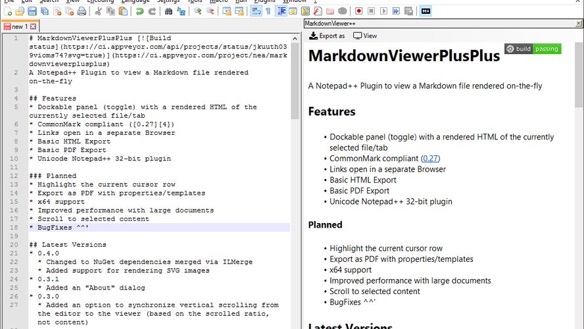Click 'Basic HTML Export' bullet in viewer

click(363, 180)
